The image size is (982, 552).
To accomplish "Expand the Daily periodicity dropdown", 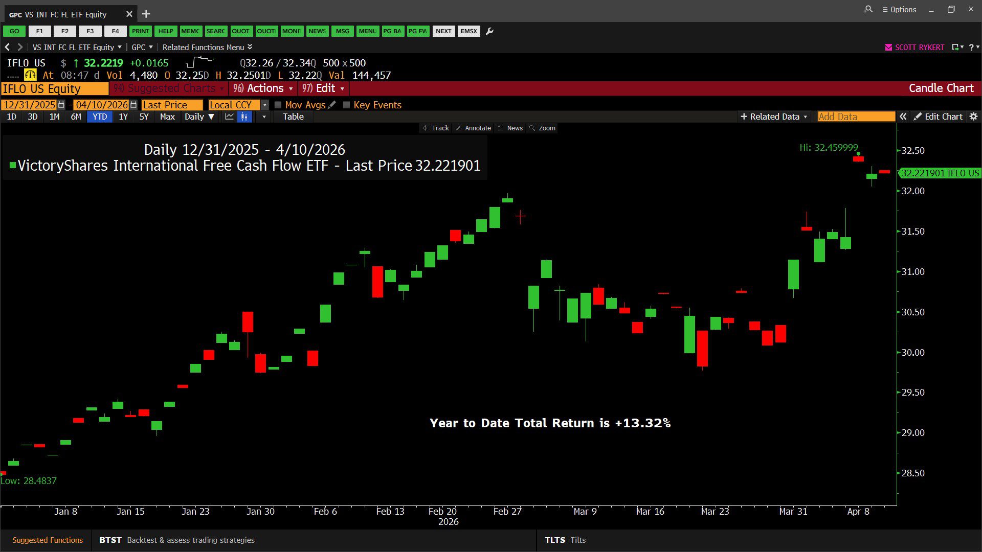I will [199, 117].
